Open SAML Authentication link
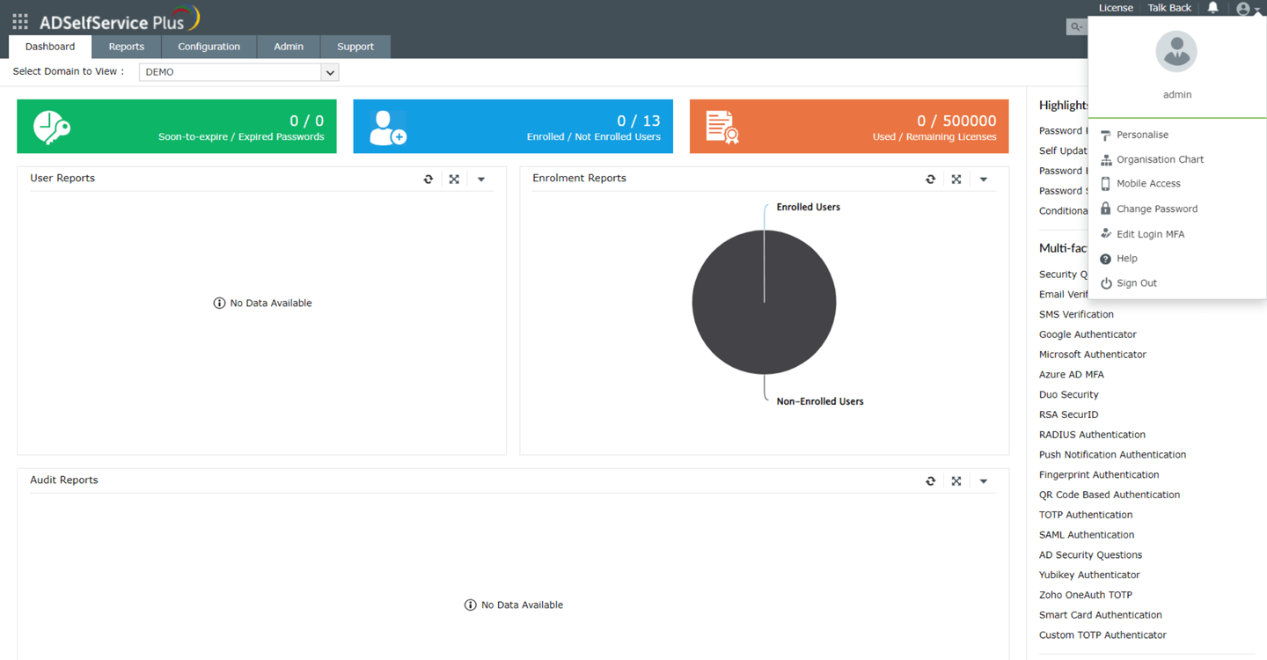The width and height of the screenshot is (1267, 660). point(1087,535)
